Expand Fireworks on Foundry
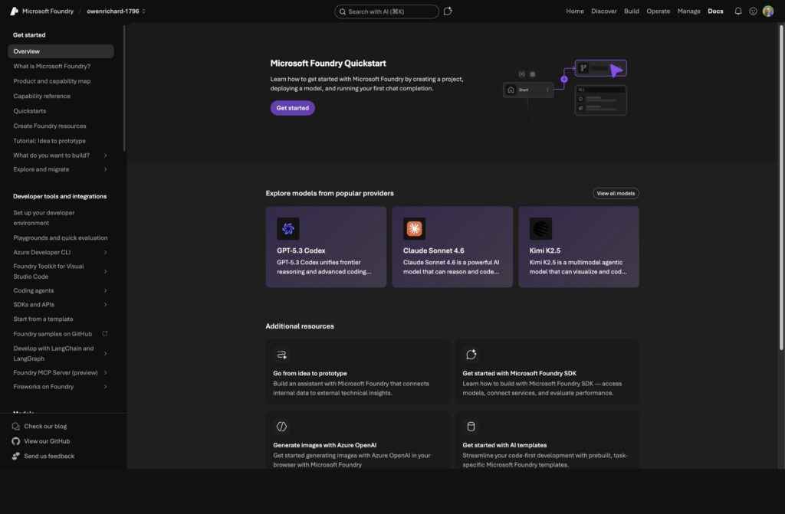The height and width of the screenshot is (514, 785). (x=105, y=387)
